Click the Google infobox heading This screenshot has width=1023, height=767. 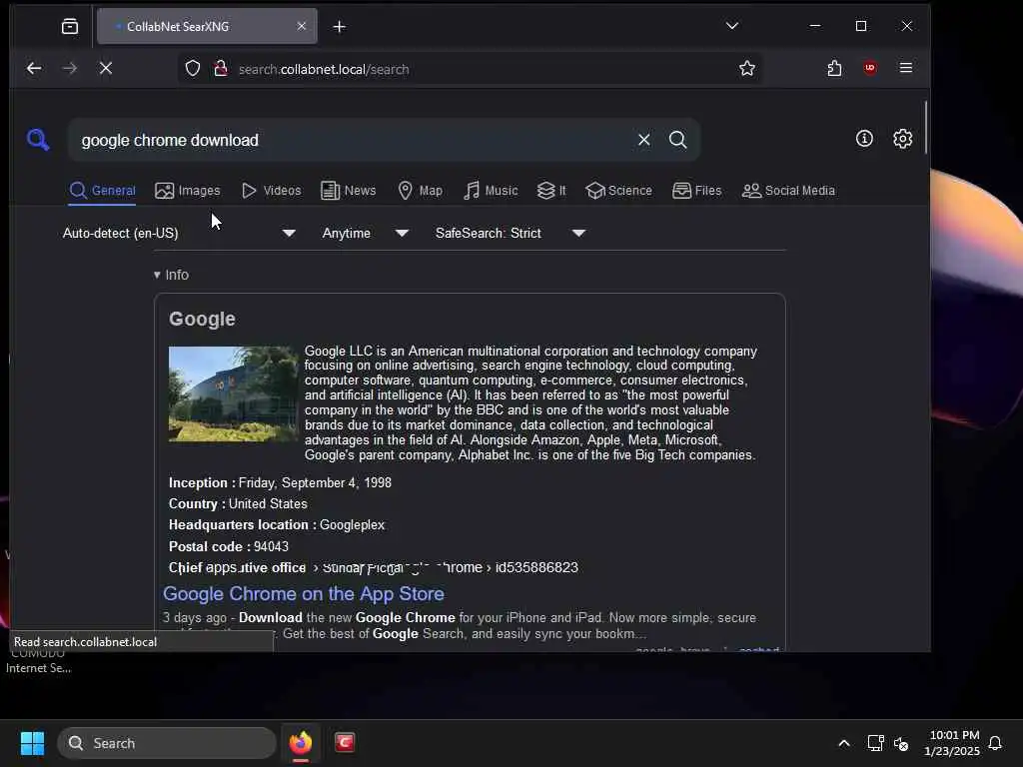click(202, 319)
